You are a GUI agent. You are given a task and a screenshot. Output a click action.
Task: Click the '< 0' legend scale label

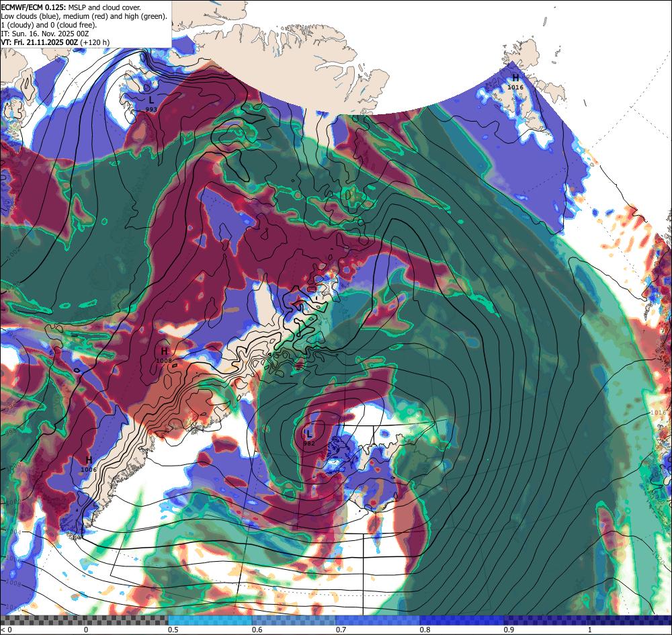[x=5, y=630]
